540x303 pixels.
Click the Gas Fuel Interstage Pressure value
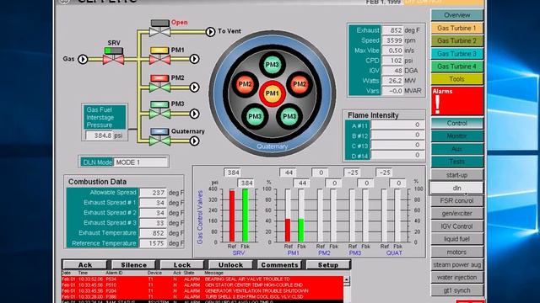[x=100, y=136]
